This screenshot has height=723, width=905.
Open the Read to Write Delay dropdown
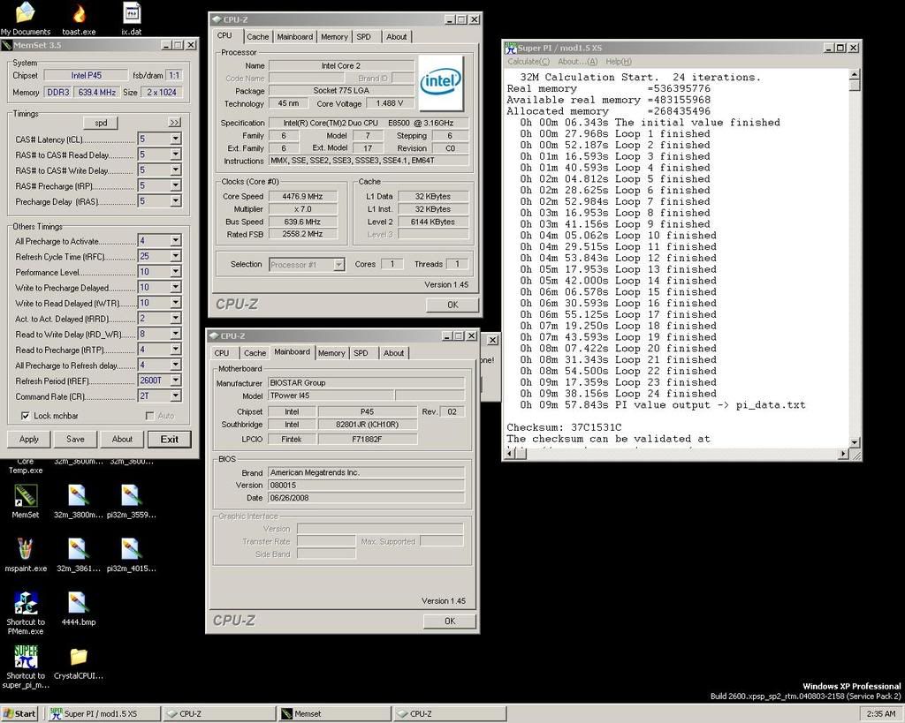(176, 334)
